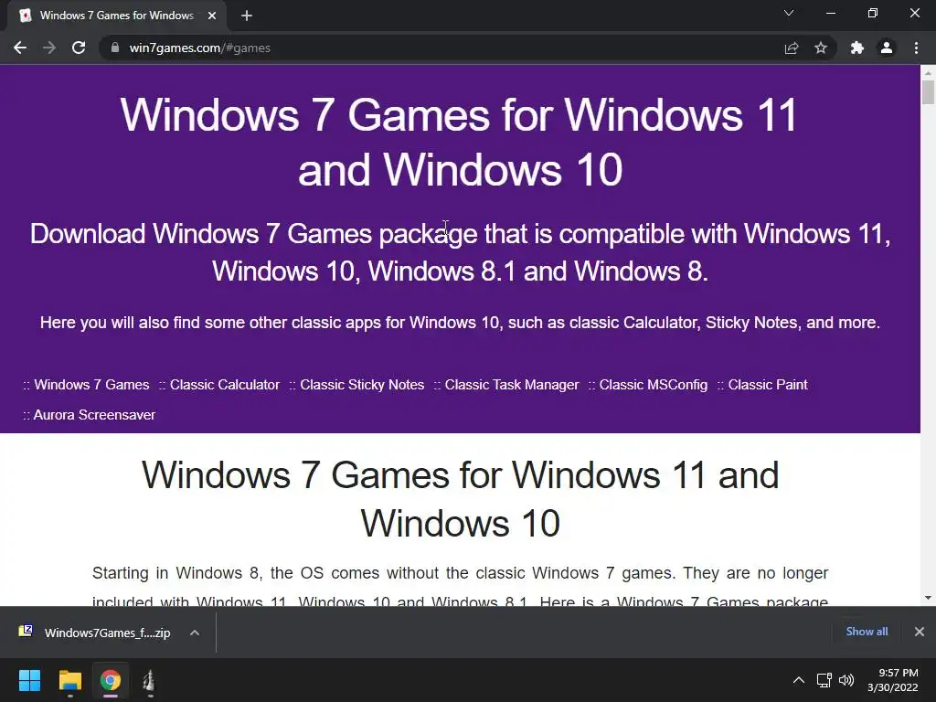Go back to the previous page
This screenshot has height=702, width=936.
pyautogui.click(x=20, y=48)
